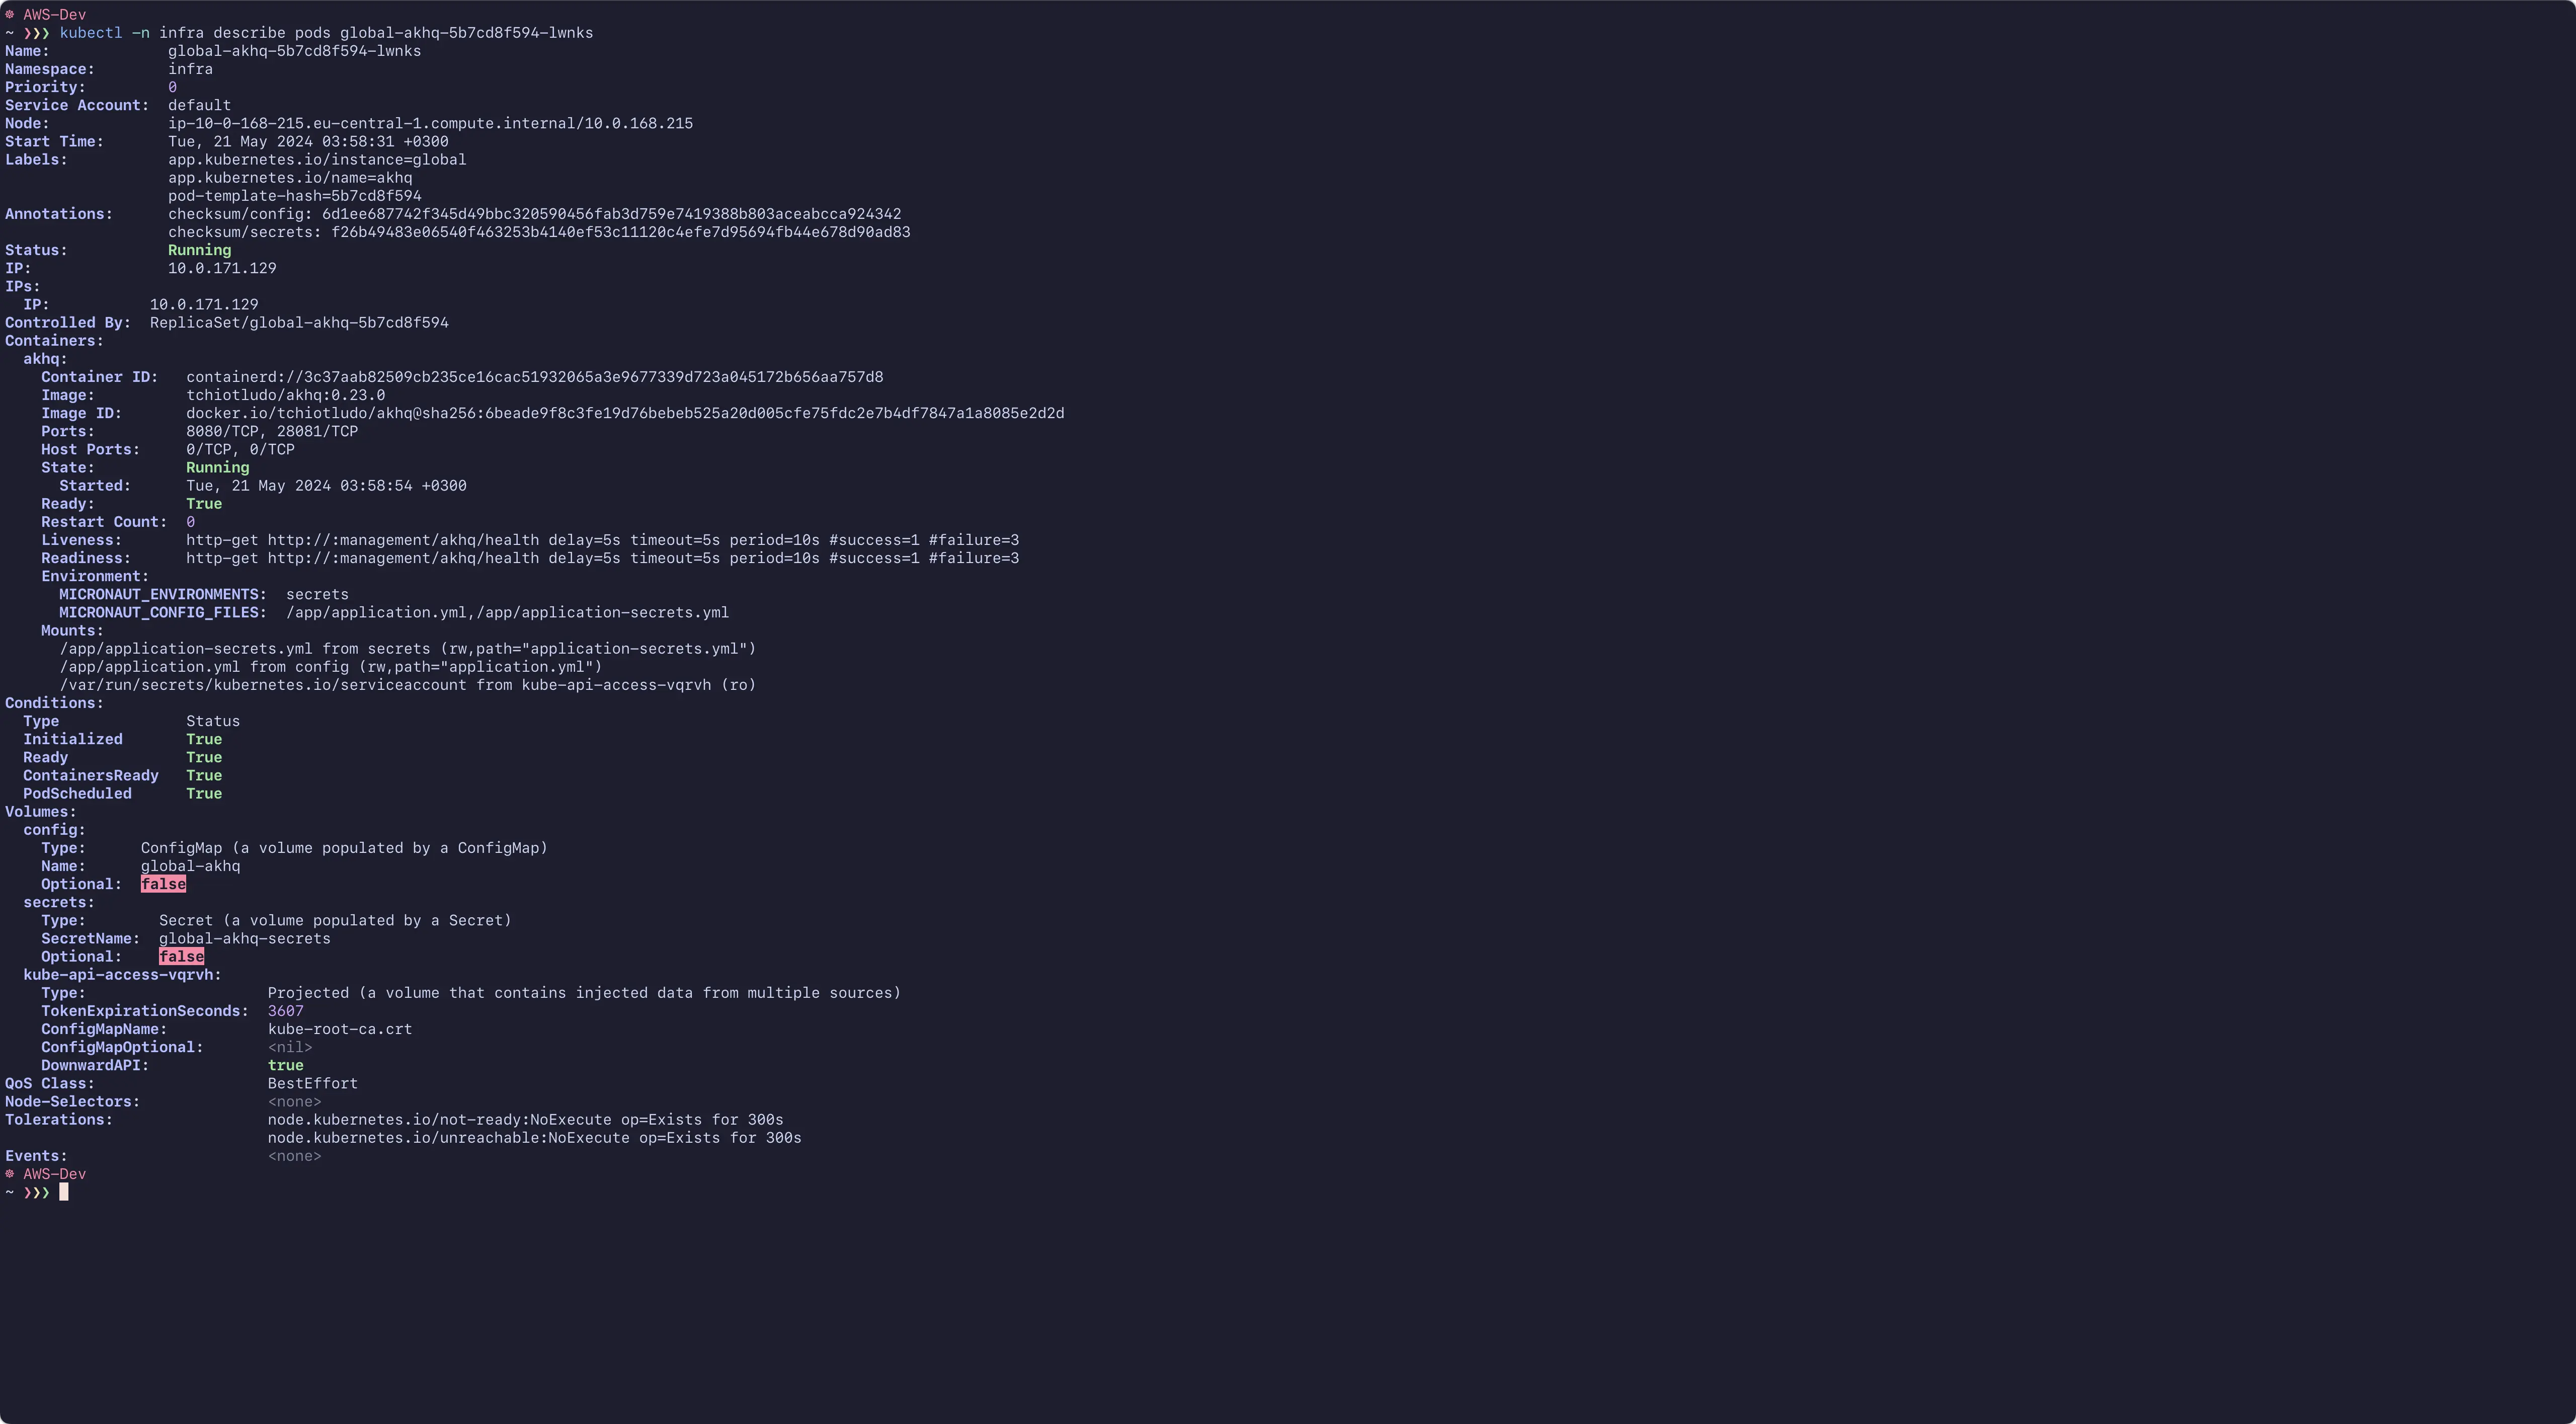Click the TokenExpirationSeconds value 3607

(285, 1011)
